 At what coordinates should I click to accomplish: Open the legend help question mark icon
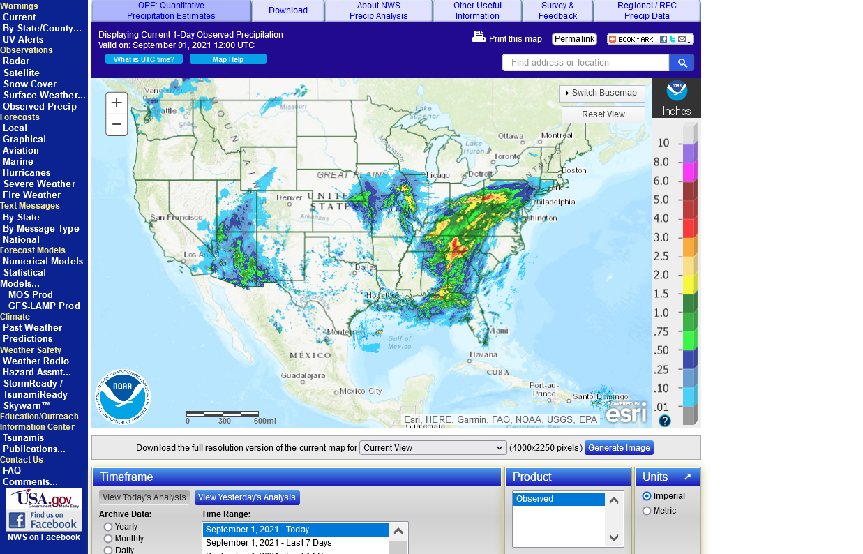[665, 421]
